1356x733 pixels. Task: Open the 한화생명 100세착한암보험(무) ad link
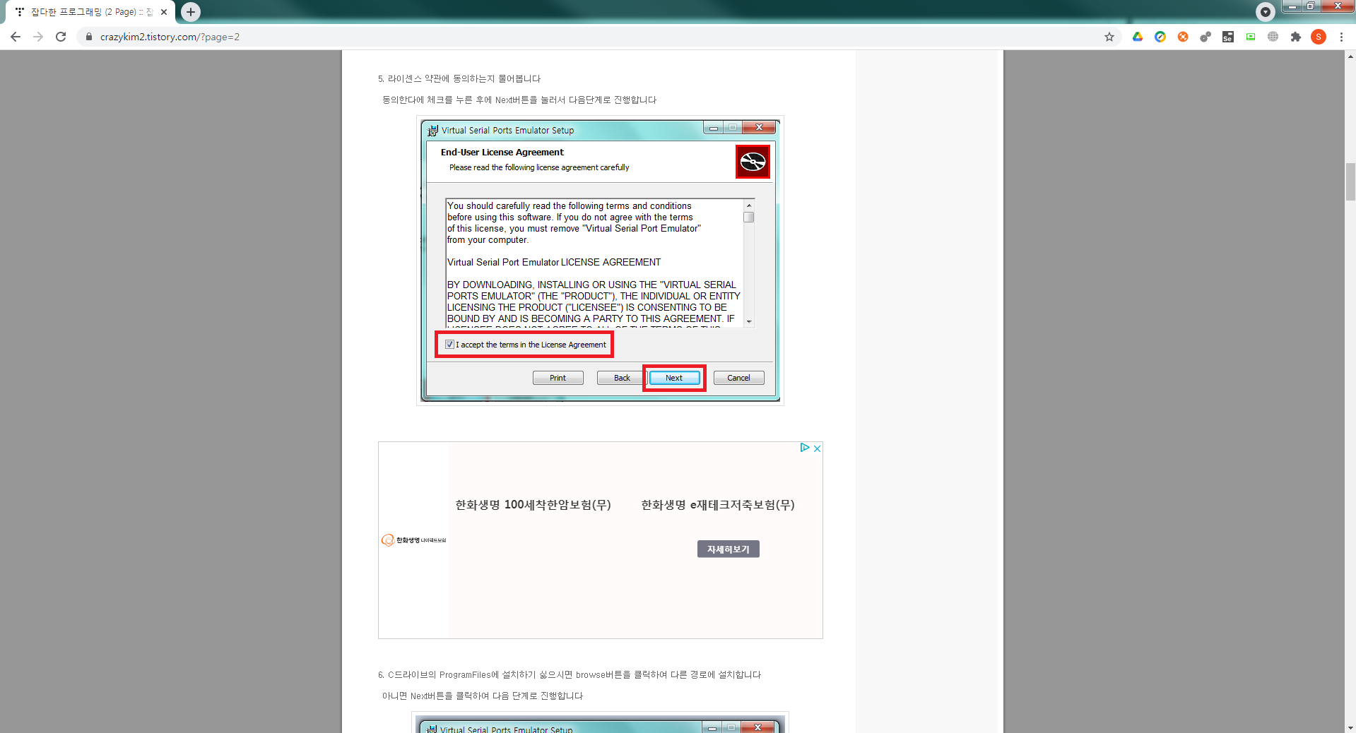point(533,505)
